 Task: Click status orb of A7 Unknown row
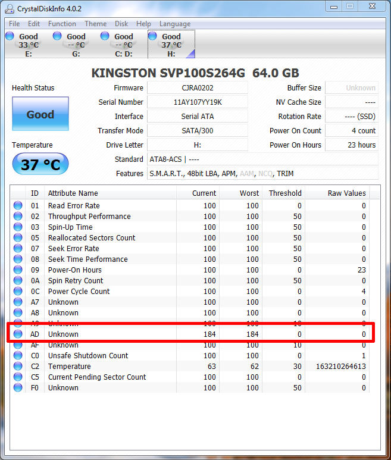(18, 302)
